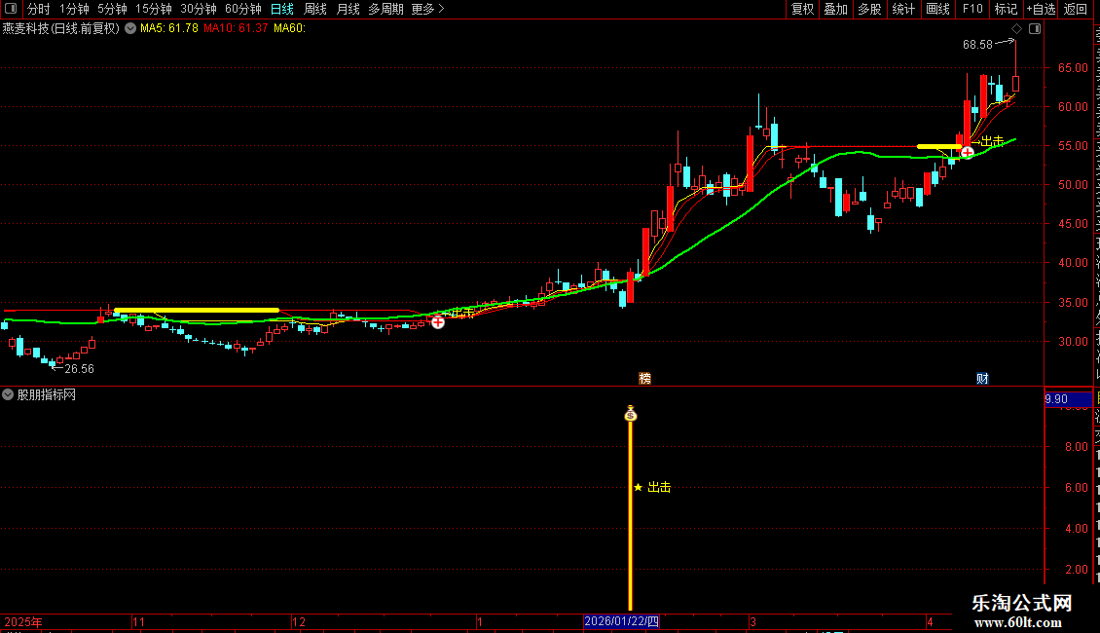Select the 日线 daily chart tab

coord(282,9)
